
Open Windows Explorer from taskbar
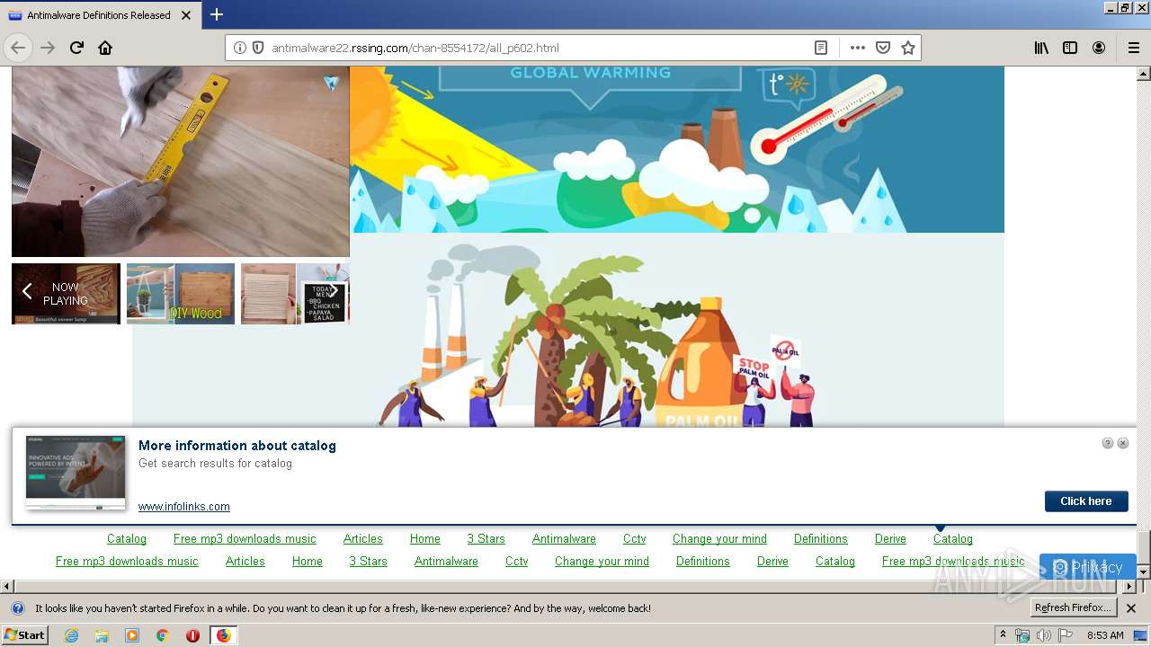pos(102,635)
